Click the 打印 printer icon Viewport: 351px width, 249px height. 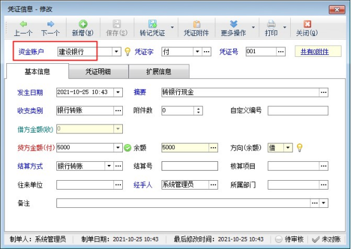[271, 24]
